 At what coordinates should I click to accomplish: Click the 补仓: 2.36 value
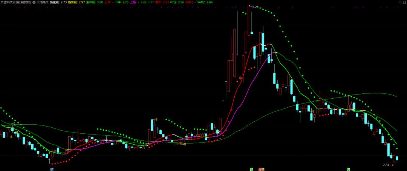[177, 2]
